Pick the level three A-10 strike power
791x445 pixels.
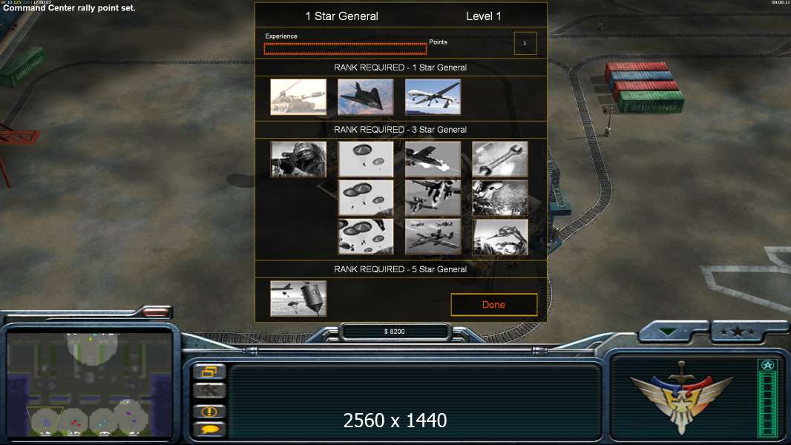[433, 237]
